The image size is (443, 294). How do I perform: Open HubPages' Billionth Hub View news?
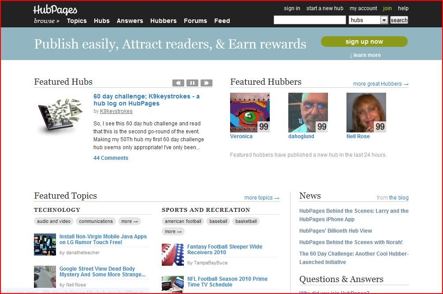pos(335,231)
